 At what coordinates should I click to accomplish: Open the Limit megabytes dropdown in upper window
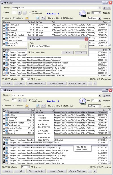point(100,13)
